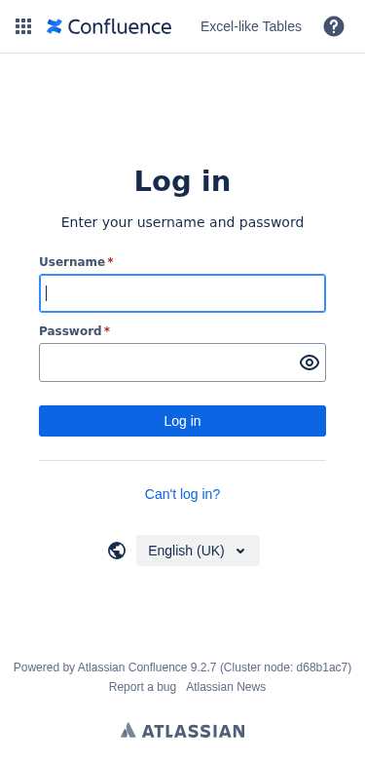This screenshot has height=762, width=365.
Task: Open the English (UK) language dropdown
Action: [198, 551]
